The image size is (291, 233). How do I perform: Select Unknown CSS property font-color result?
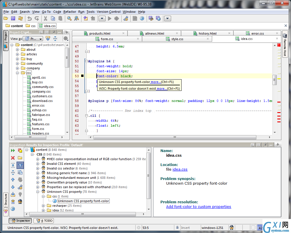[83, 201]
